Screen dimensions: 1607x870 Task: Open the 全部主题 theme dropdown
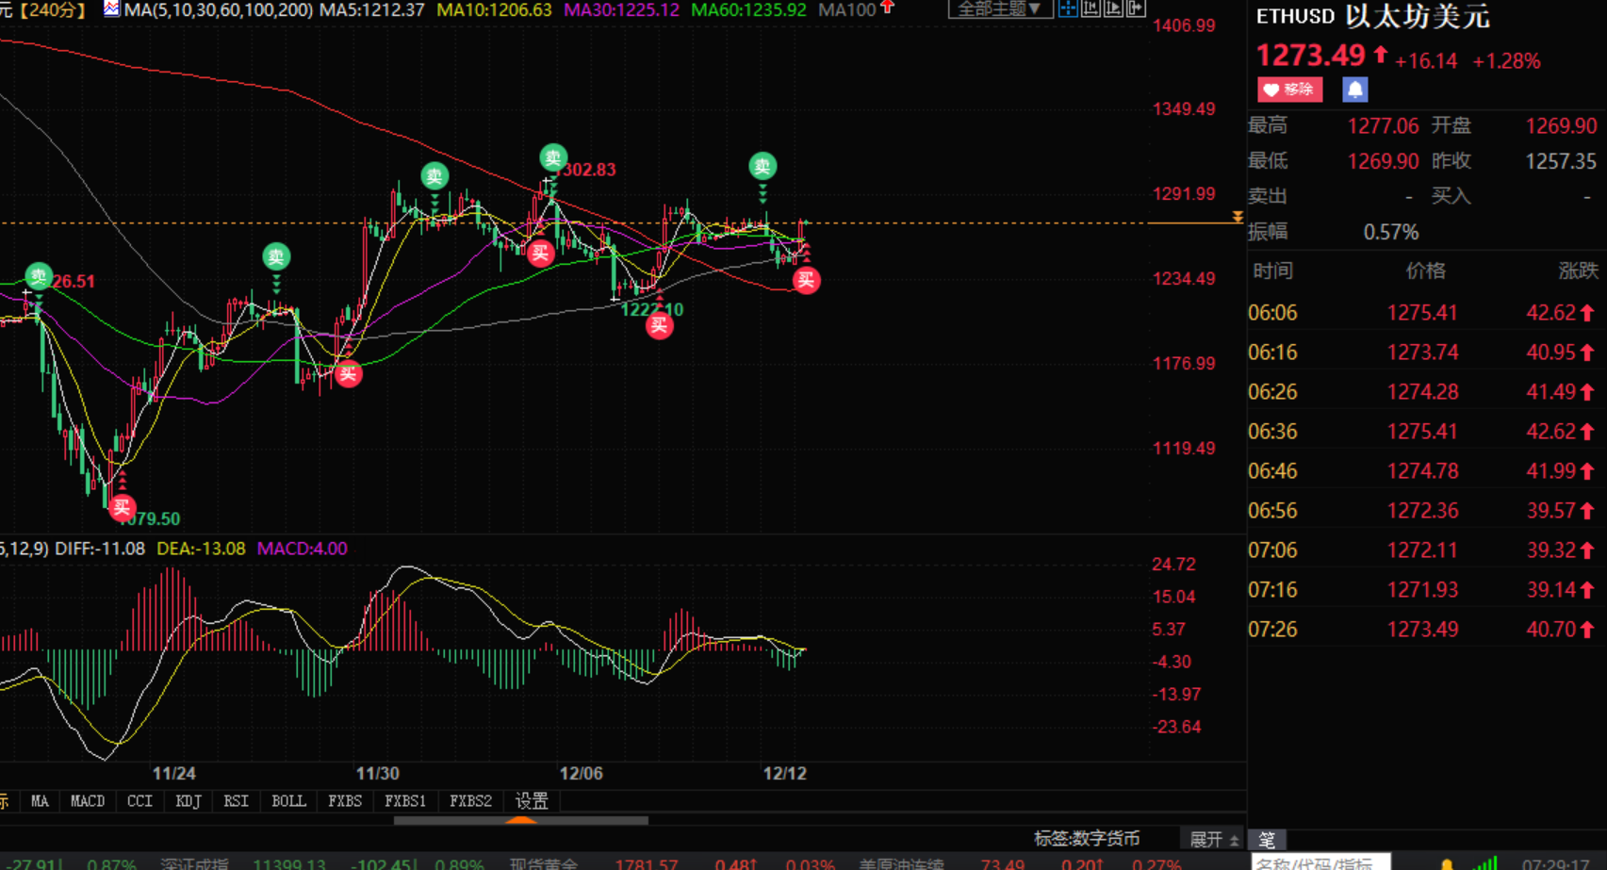(x=1000, y=8)
